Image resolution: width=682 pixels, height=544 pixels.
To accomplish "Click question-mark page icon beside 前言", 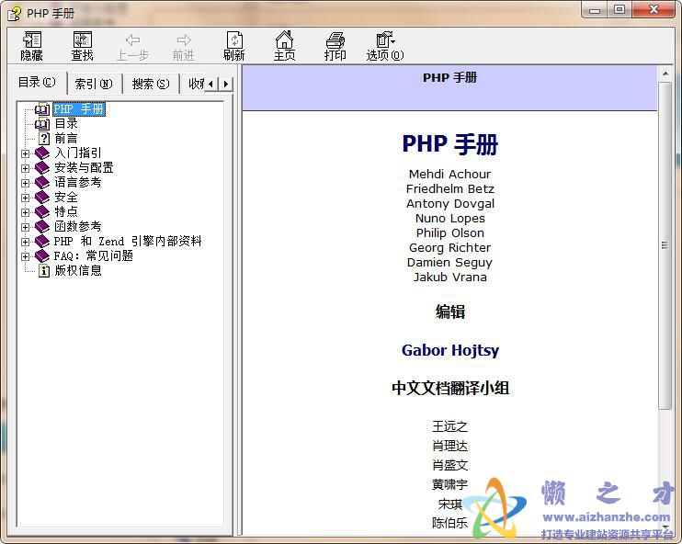I will pyautogui.click(x=44, y=139).
